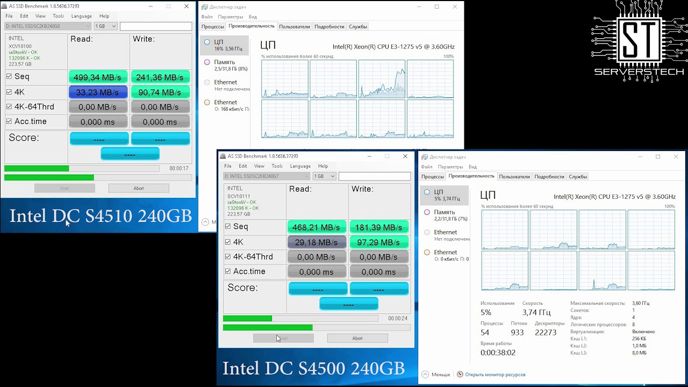The height and width of the screenshot is (387, 688).
Task: Click Abort button in S4510 window
Action: (x=139, y=188)
